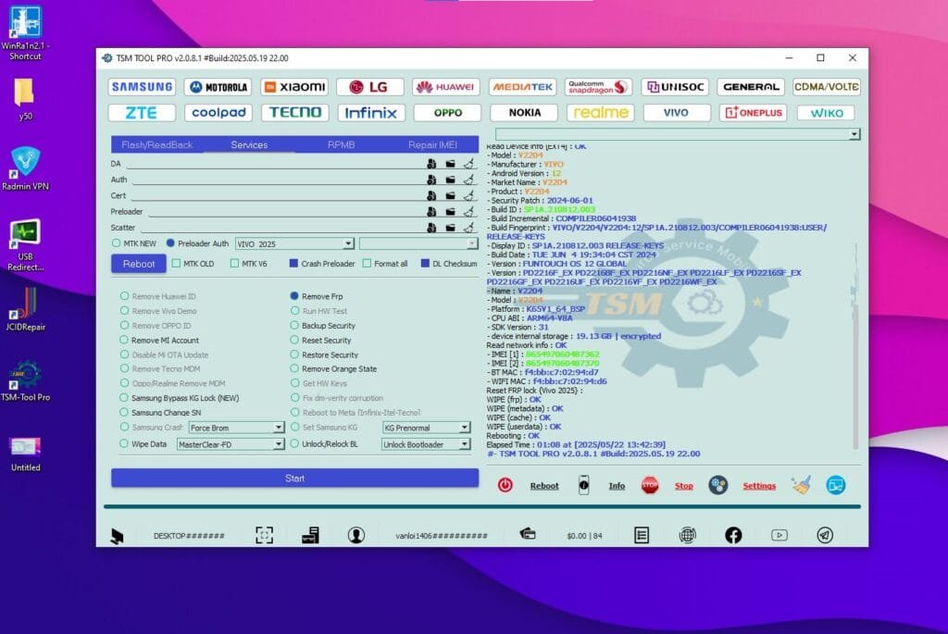The image size is (948, 634).
Task: Open the Scatter folder icon
Action: 450,227
